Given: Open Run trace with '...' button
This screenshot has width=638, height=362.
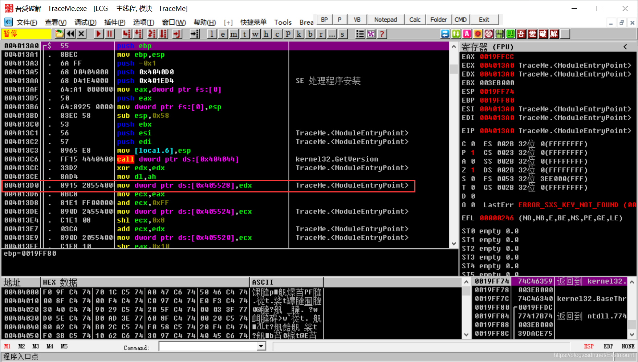Looking at the screenshot, I should click(x=332, y=34).
